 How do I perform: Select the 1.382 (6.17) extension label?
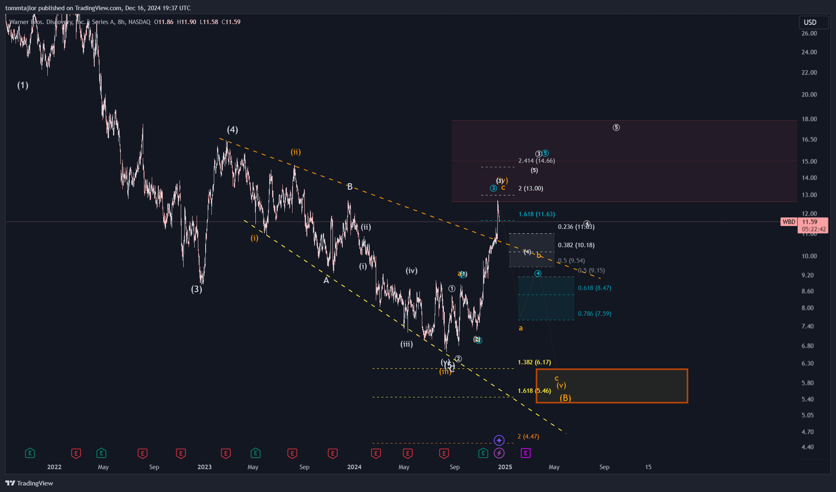click(534, 362)
